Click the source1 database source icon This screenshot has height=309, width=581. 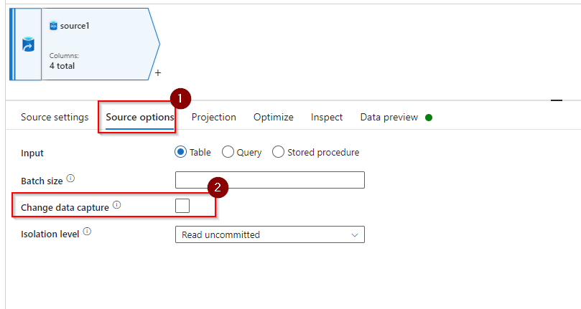point(28,44)
